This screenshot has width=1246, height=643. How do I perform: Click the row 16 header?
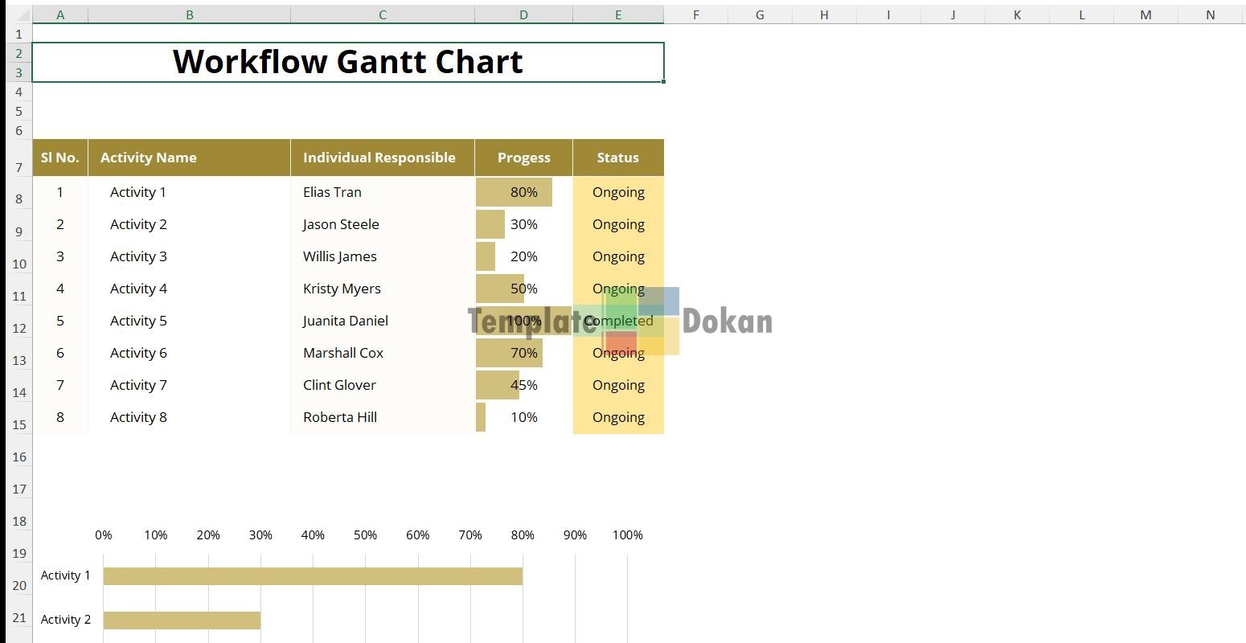pos(18,457)
